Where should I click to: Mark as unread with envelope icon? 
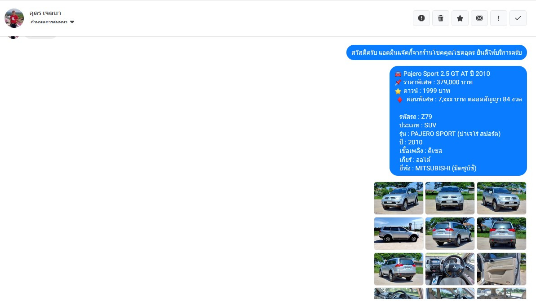point(479,18)
